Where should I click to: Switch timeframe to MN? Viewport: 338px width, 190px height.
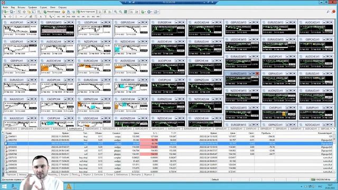98,16
